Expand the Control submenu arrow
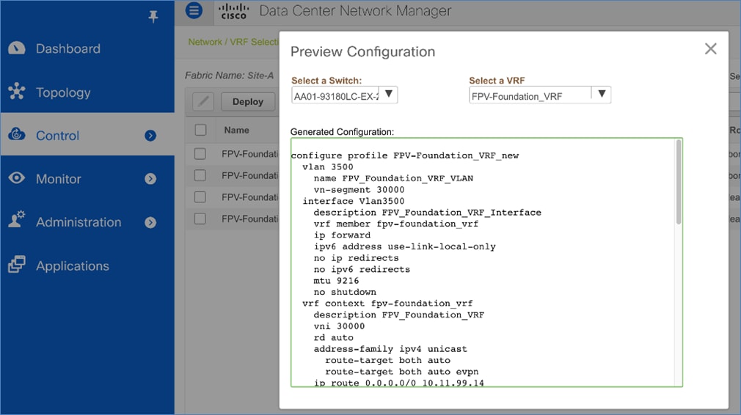This screenshot has width=741, height=415. [150, 136]
